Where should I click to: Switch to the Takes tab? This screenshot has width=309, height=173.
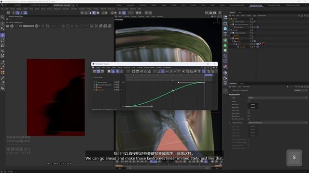pos(240,12)
